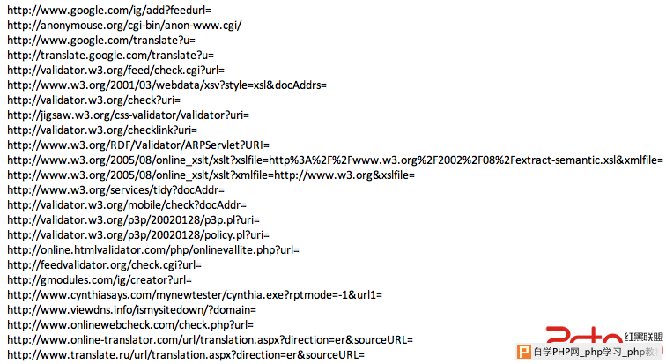Select the extract-semantic.xsl xslt URL line

[335, 160]
